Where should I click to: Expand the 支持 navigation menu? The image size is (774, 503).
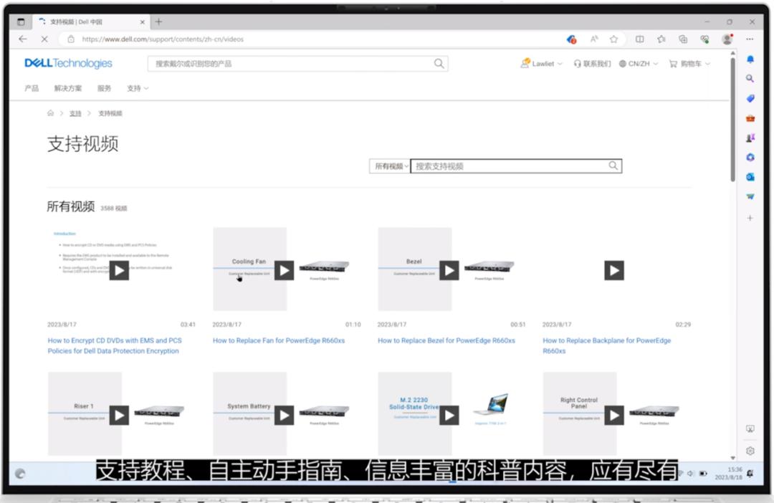click(138, 88)
